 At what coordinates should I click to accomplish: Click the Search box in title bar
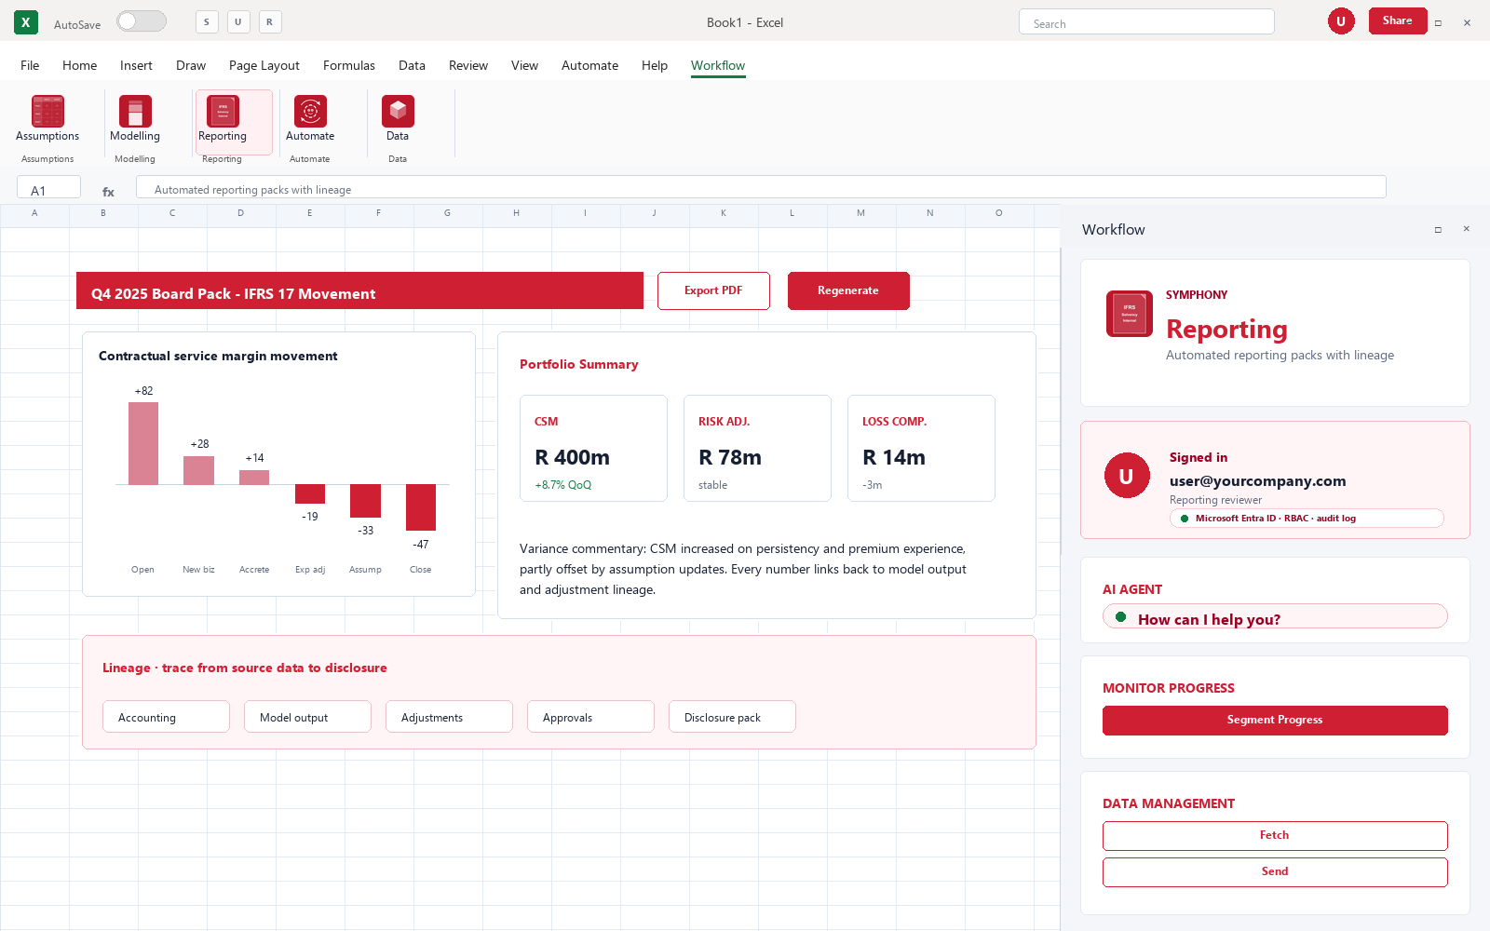tap(1146, 22)
